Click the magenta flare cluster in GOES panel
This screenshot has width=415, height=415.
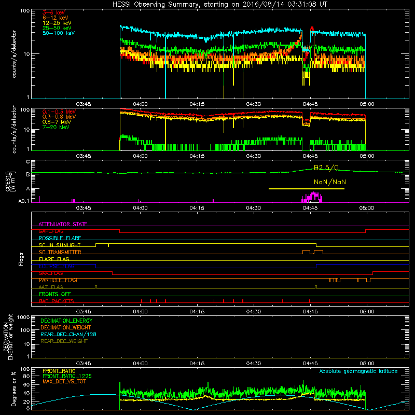(312, 197)
